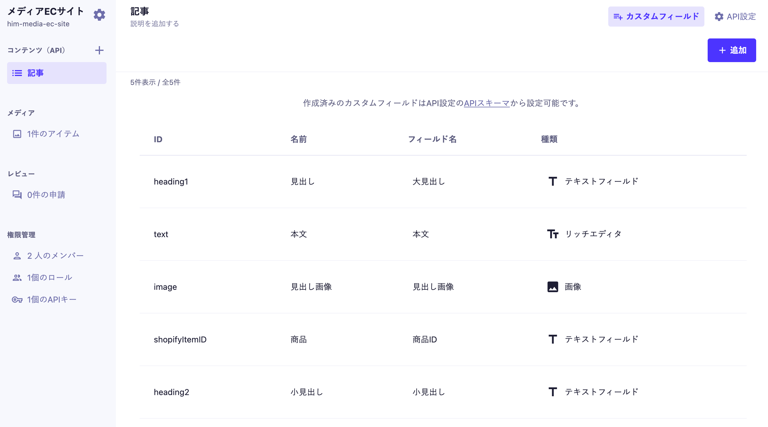The width and height of the screenshot is (768, 427).
Task: Open reviews 0件の申請
Action: point(46,195)
